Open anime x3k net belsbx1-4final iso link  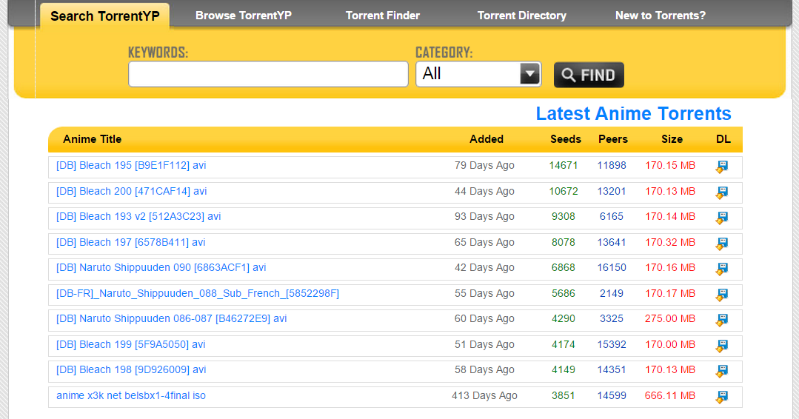[131, 395]
